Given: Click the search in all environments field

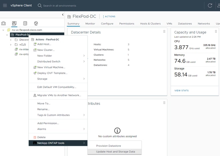Looking at the screenshot, I should click(59, 6).
